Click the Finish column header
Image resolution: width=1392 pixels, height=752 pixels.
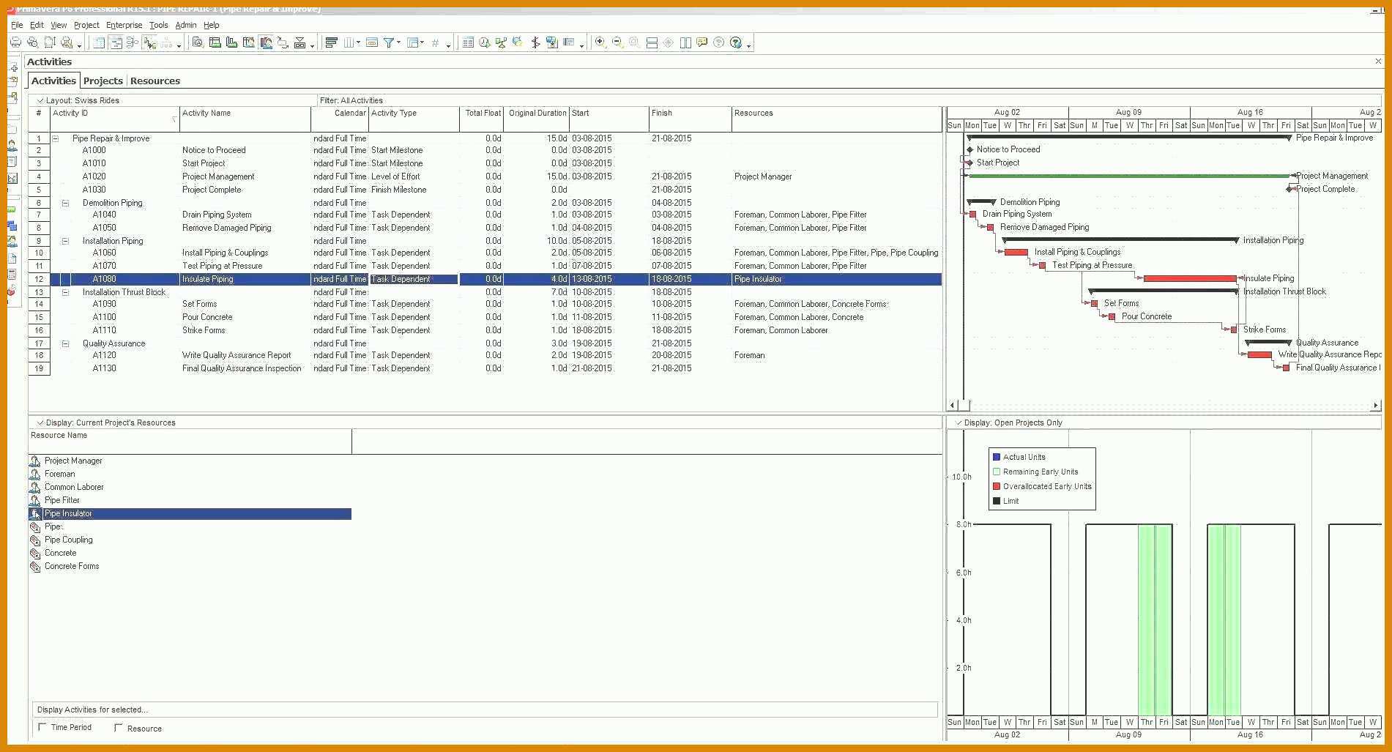click(690, 119)
